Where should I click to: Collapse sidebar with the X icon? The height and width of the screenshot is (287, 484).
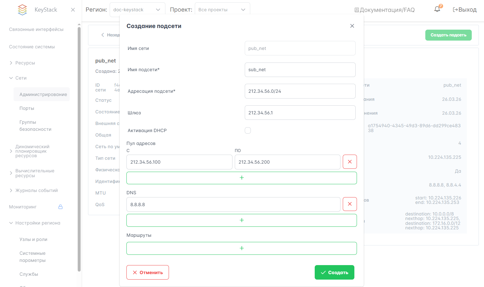click(73, 10)
